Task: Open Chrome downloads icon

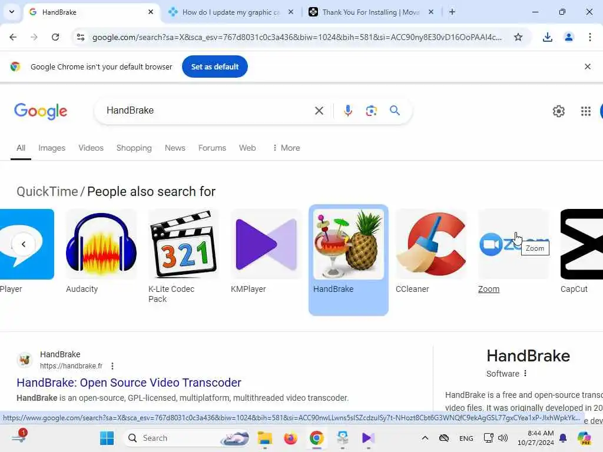Action: [547, 37]
